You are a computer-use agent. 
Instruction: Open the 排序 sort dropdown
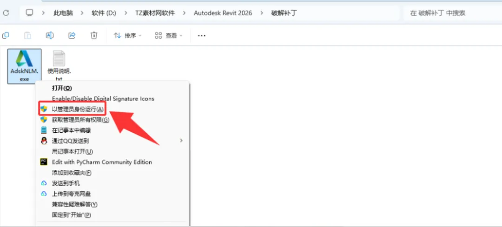coord(128,35)
